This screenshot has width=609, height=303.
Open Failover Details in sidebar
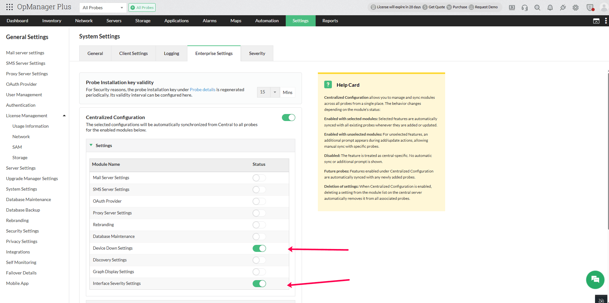(21, 273)
